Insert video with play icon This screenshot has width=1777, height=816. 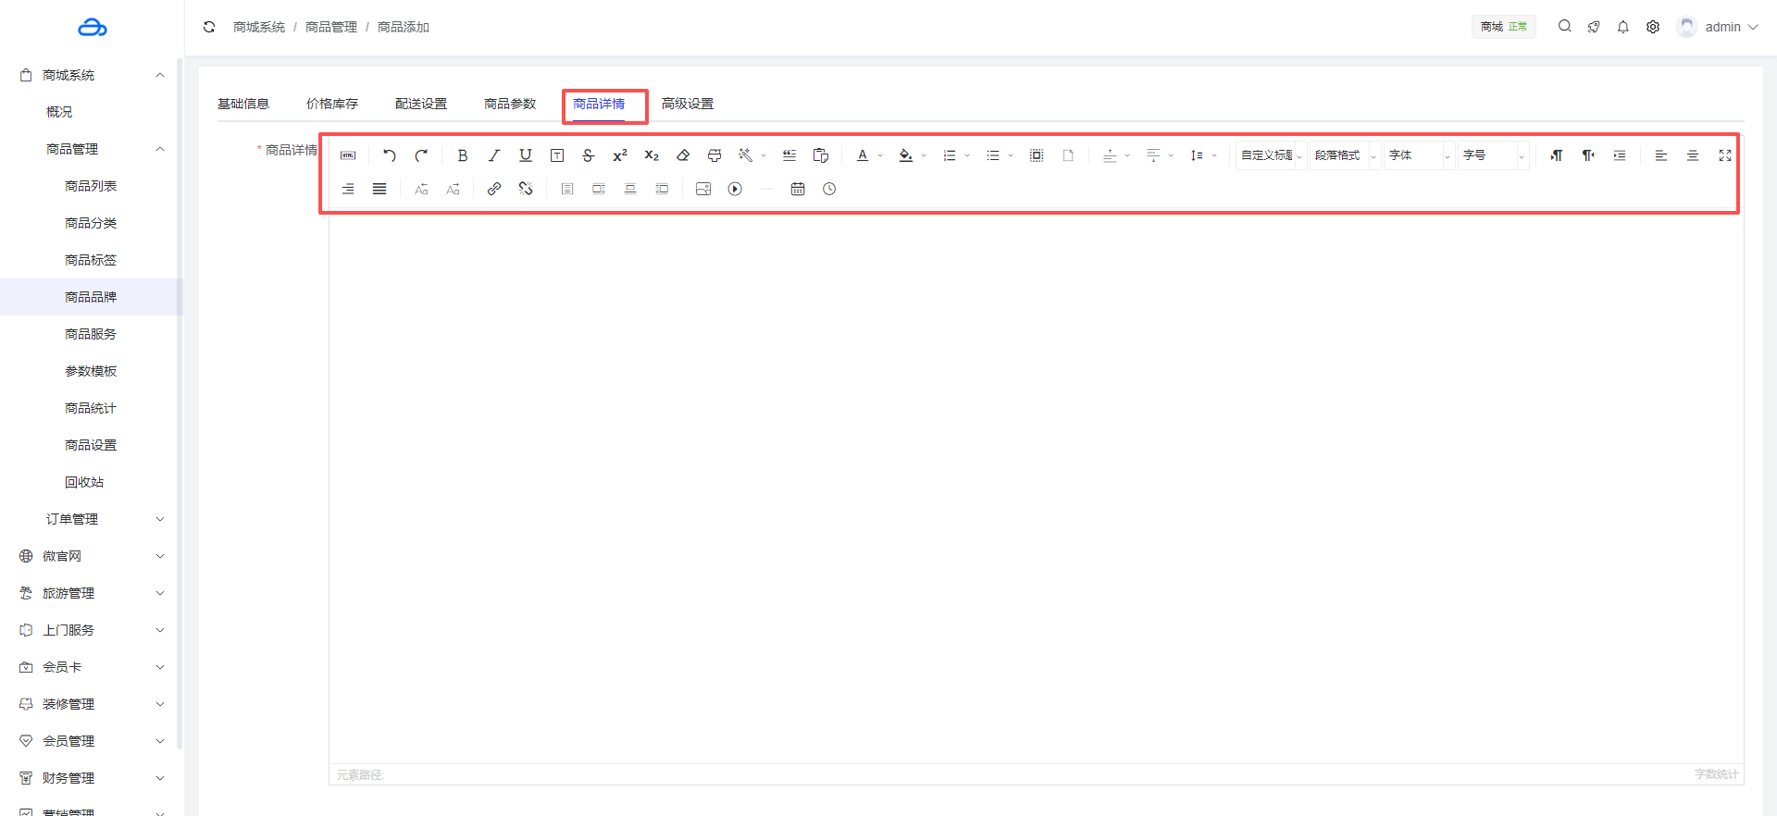(x=735, y=189)
